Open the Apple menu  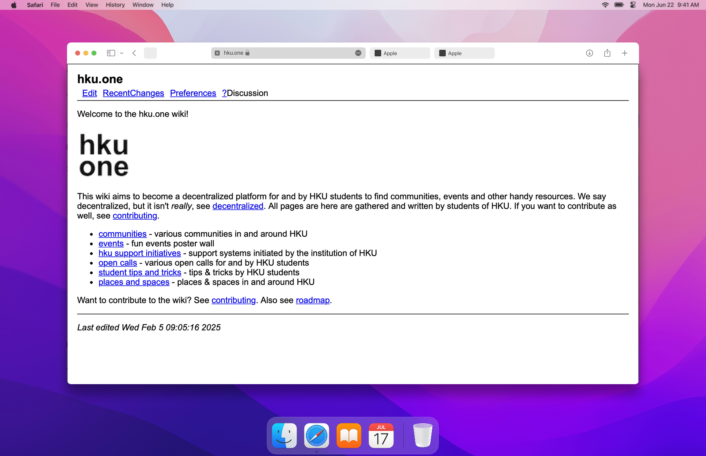click(13, 5)
